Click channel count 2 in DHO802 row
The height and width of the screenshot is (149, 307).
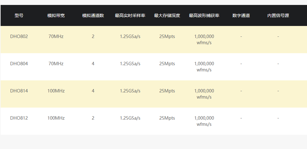click(x=93, y=36)
